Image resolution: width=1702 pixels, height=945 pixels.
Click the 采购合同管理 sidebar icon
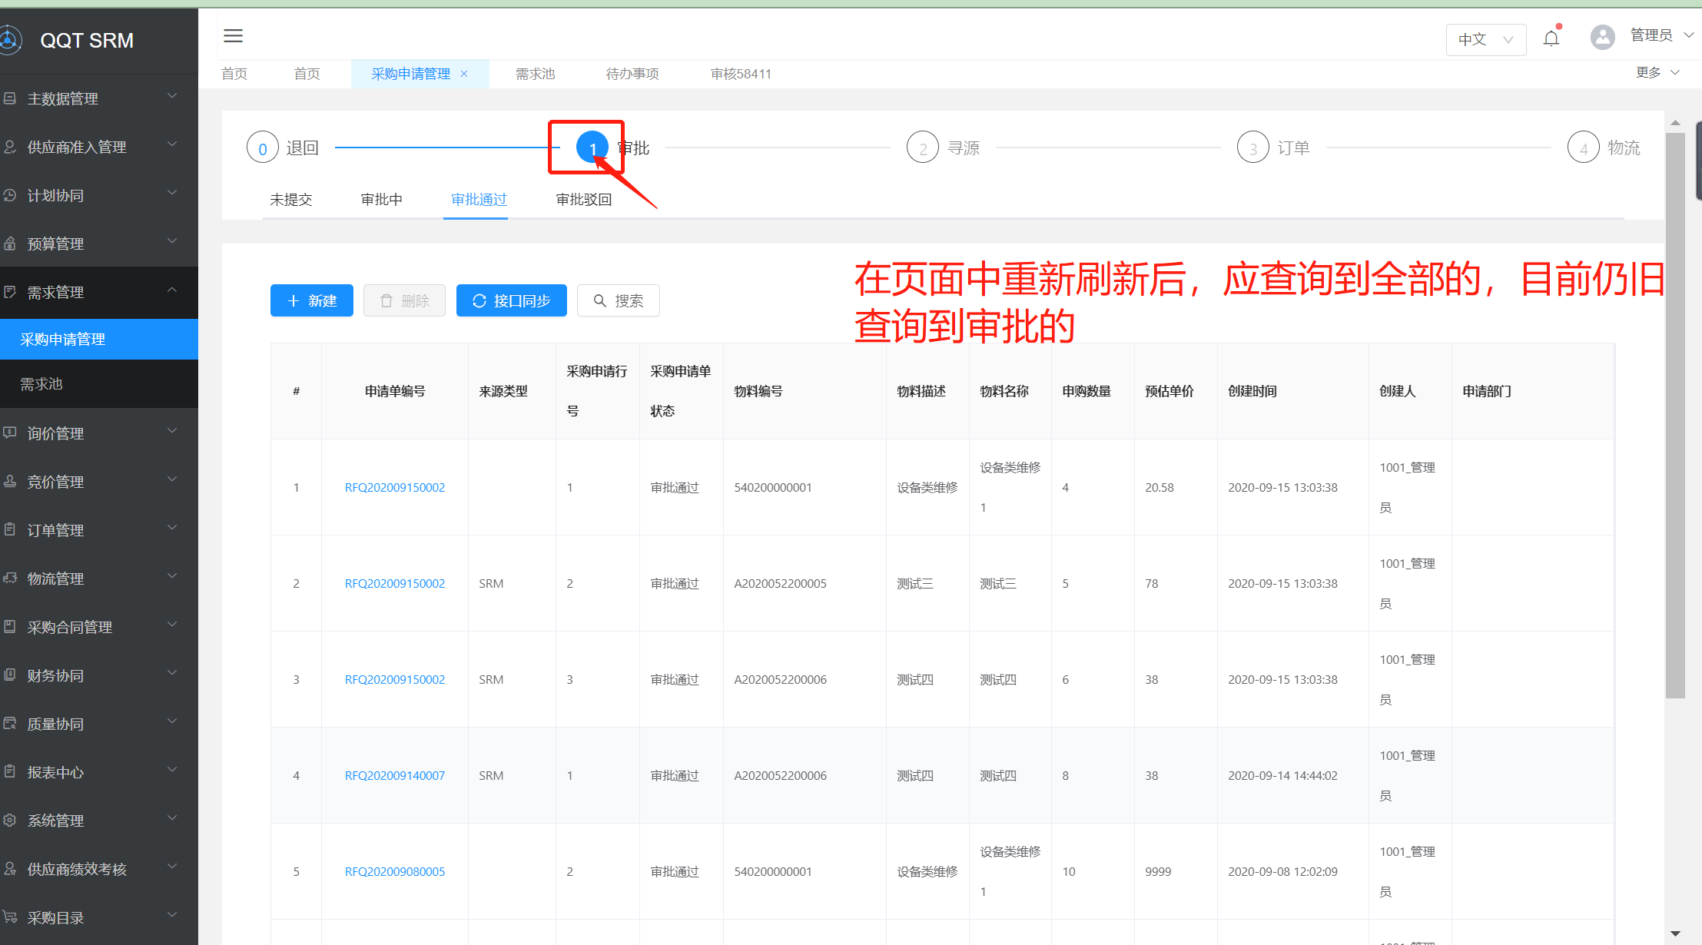tap(10, 627)
